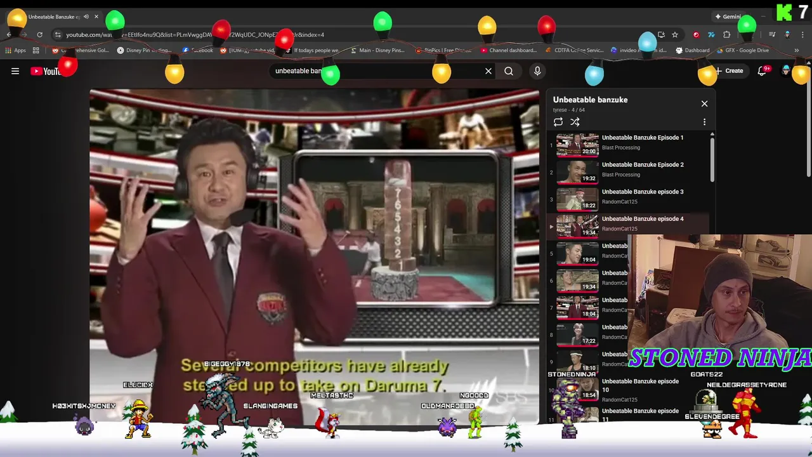Open the Apps bookmark shortcut
This screenshot has width=812, height=457.
coord(16,50)
